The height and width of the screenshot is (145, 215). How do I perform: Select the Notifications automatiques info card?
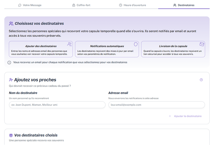107,49
